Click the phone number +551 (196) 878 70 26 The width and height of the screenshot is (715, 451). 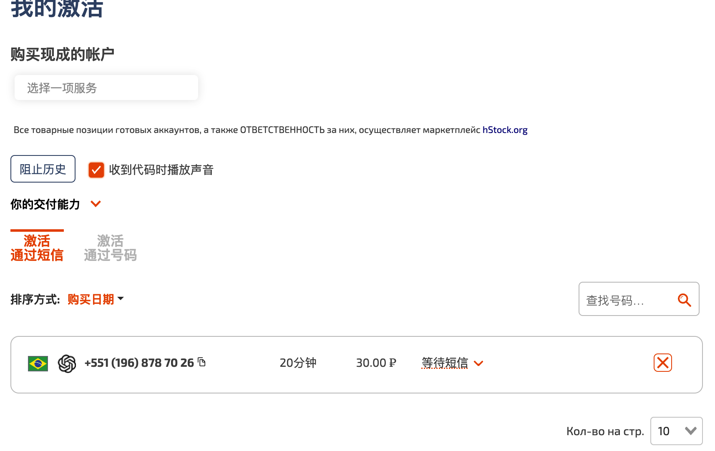[139, 363]
